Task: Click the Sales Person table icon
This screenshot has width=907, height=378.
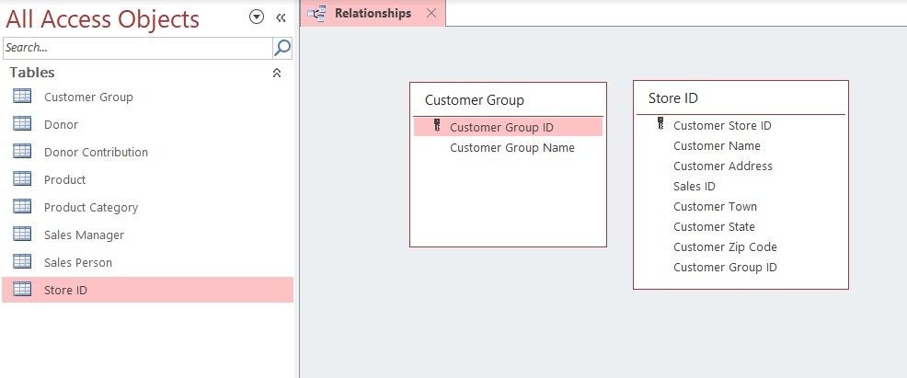Action: tap(22, 262)
